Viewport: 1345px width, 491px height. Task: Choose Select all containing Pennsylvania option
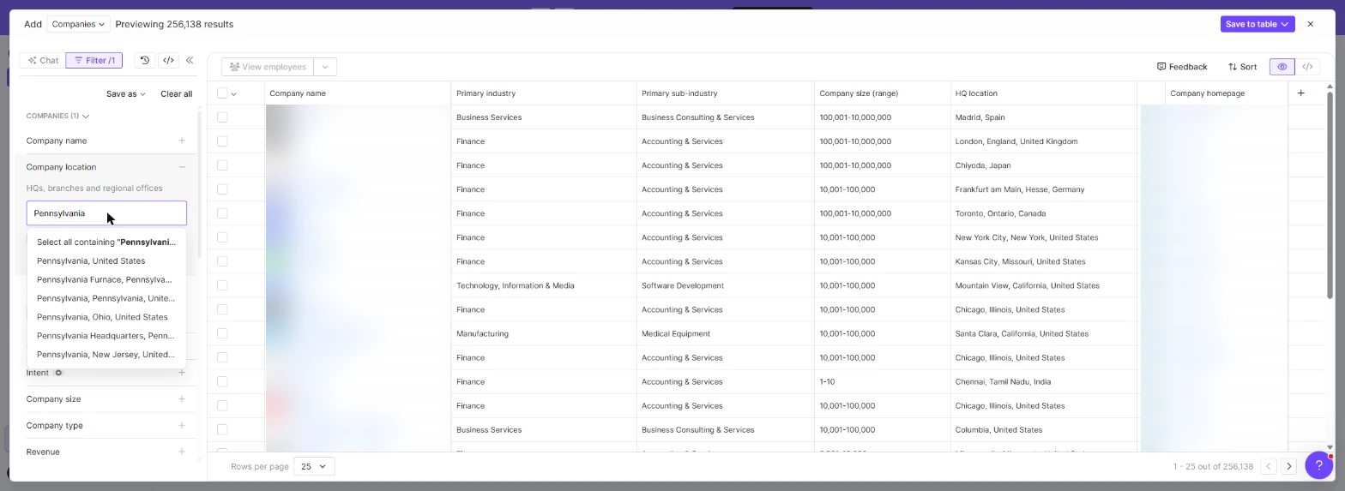click(106, 243)
